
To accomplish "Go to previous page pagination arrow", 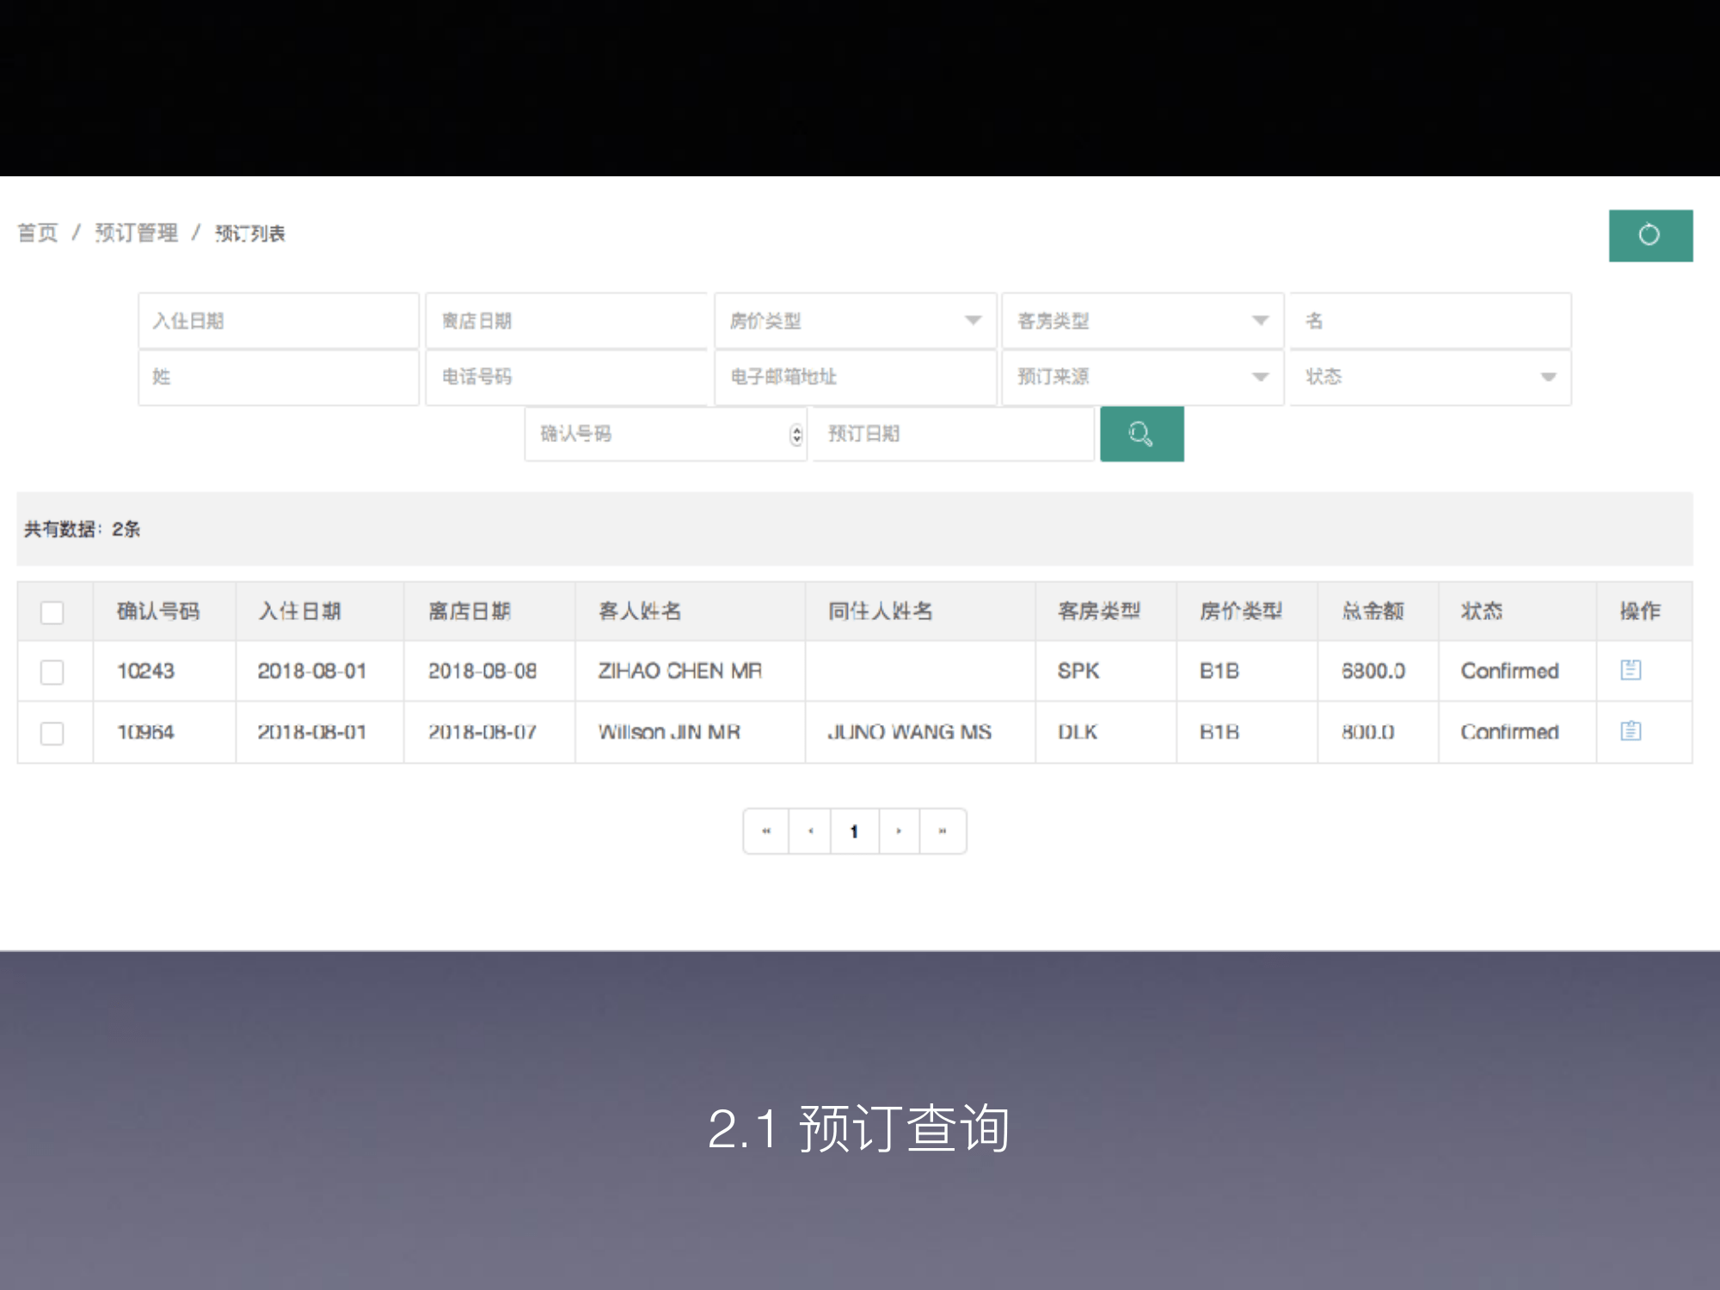I will click(810, 831).
